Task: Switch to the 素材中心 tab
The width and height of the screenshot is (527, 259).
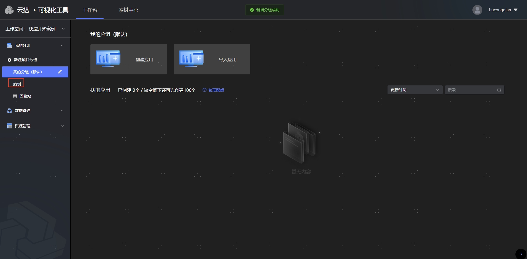Action: pos(128,10)
